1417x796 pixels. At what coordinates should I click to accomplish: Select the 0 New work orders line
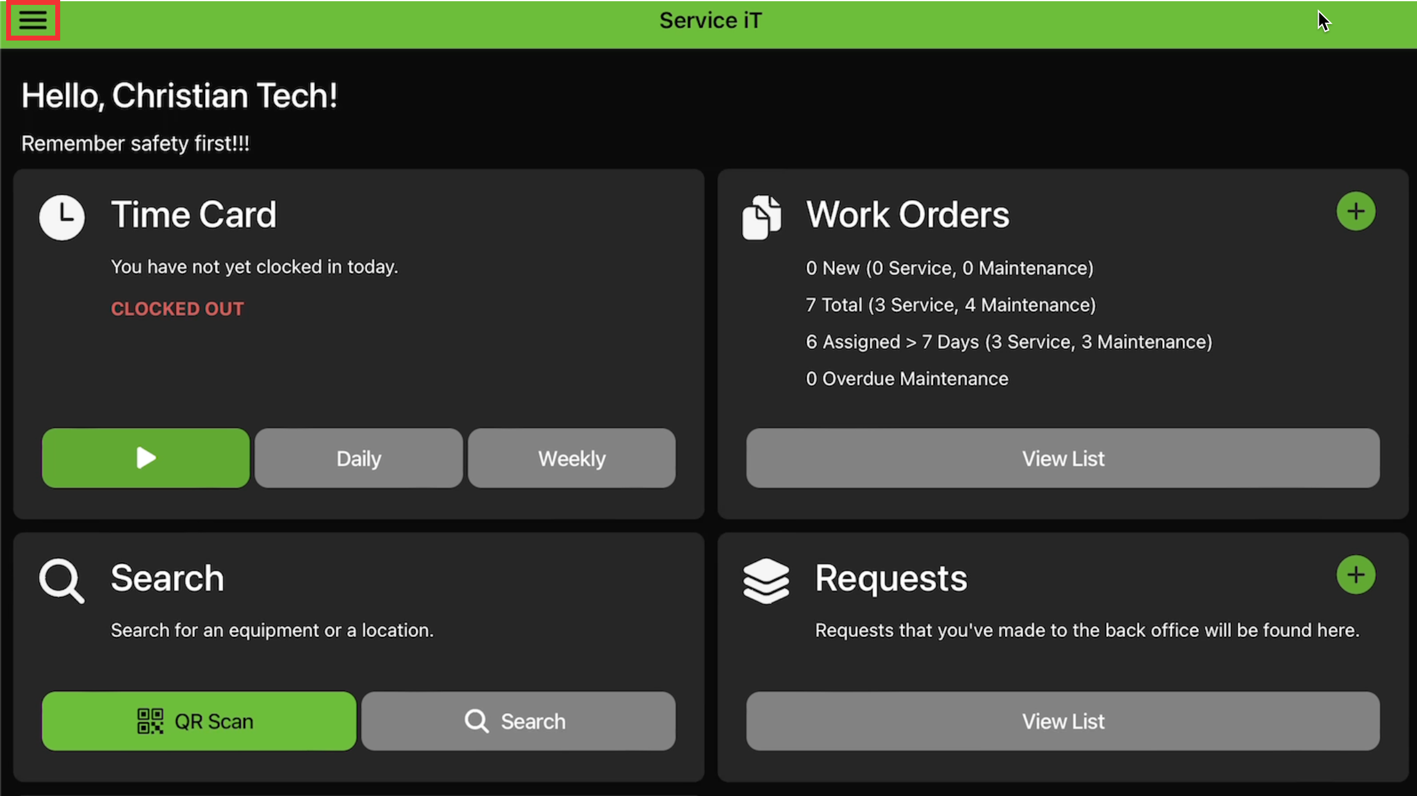click(949, 268)
